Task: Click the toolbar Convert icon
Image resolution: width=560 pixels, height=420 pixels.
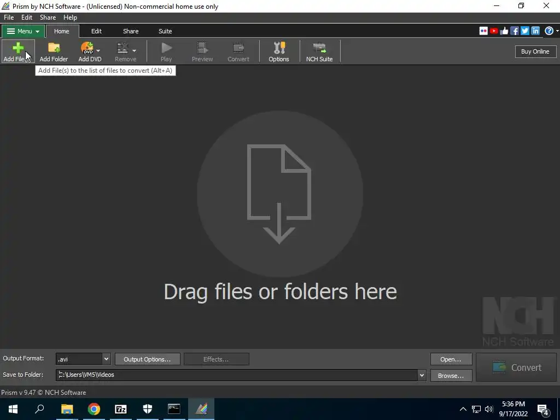Action: (x=238, y=51)
